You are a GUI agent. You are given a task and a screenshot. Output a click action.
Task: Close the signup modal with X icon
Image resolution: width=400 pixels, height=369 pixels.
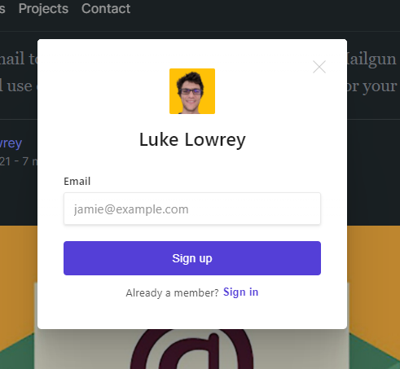pyautogui.click(x=319, y=67)
